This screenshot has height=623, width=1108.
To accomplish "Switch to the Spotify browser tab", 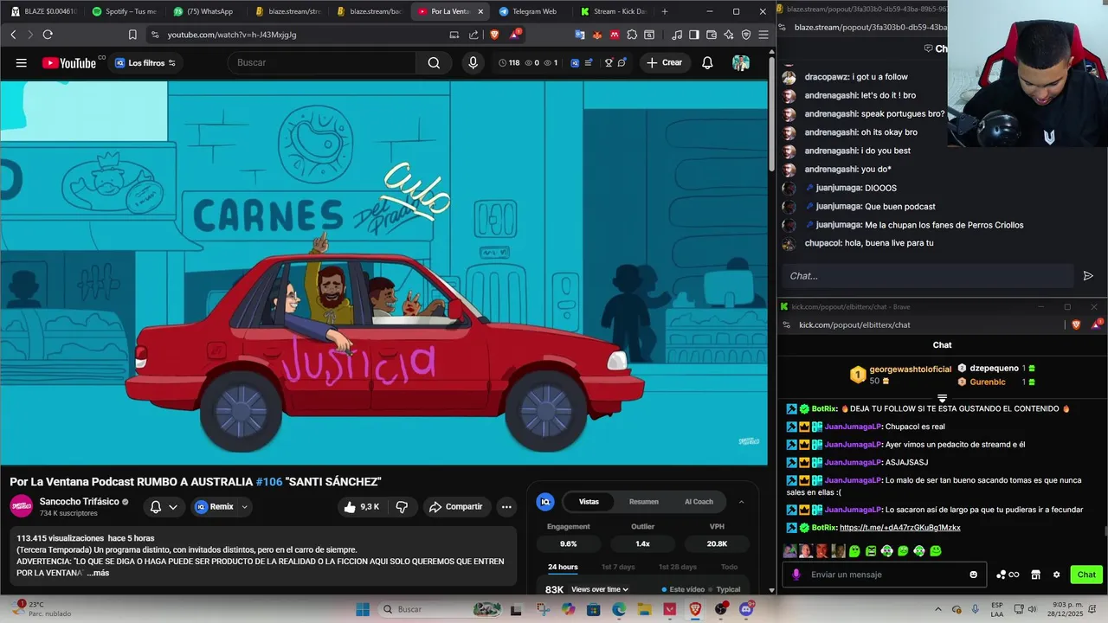I will [x=124, y=11].
